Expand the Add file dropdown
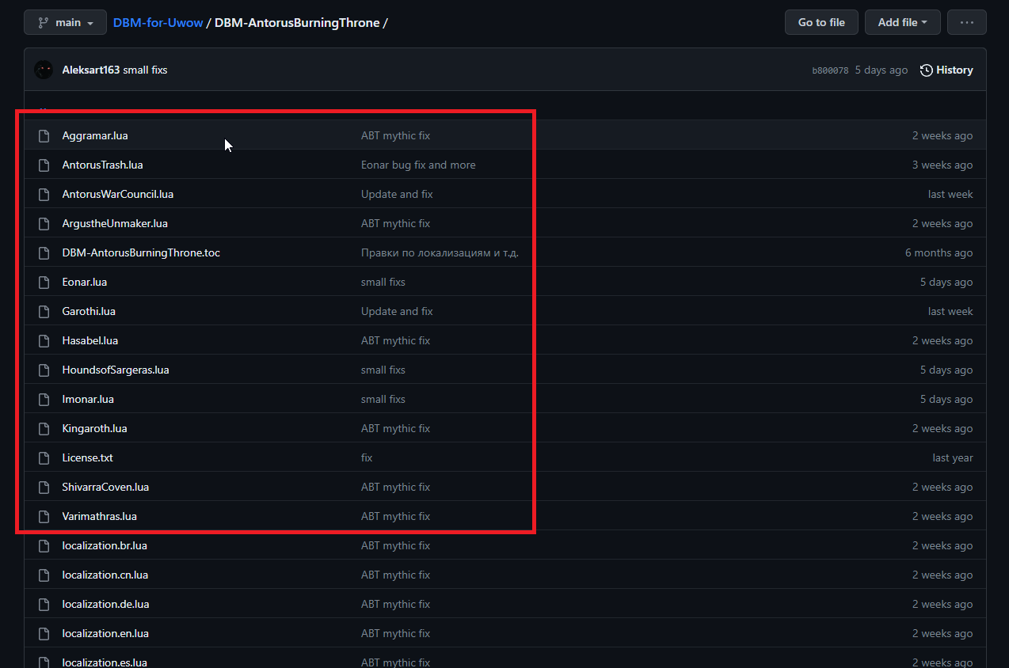Screen dimensions: 1009x668 pyautogui.click(x=902, y=23)
